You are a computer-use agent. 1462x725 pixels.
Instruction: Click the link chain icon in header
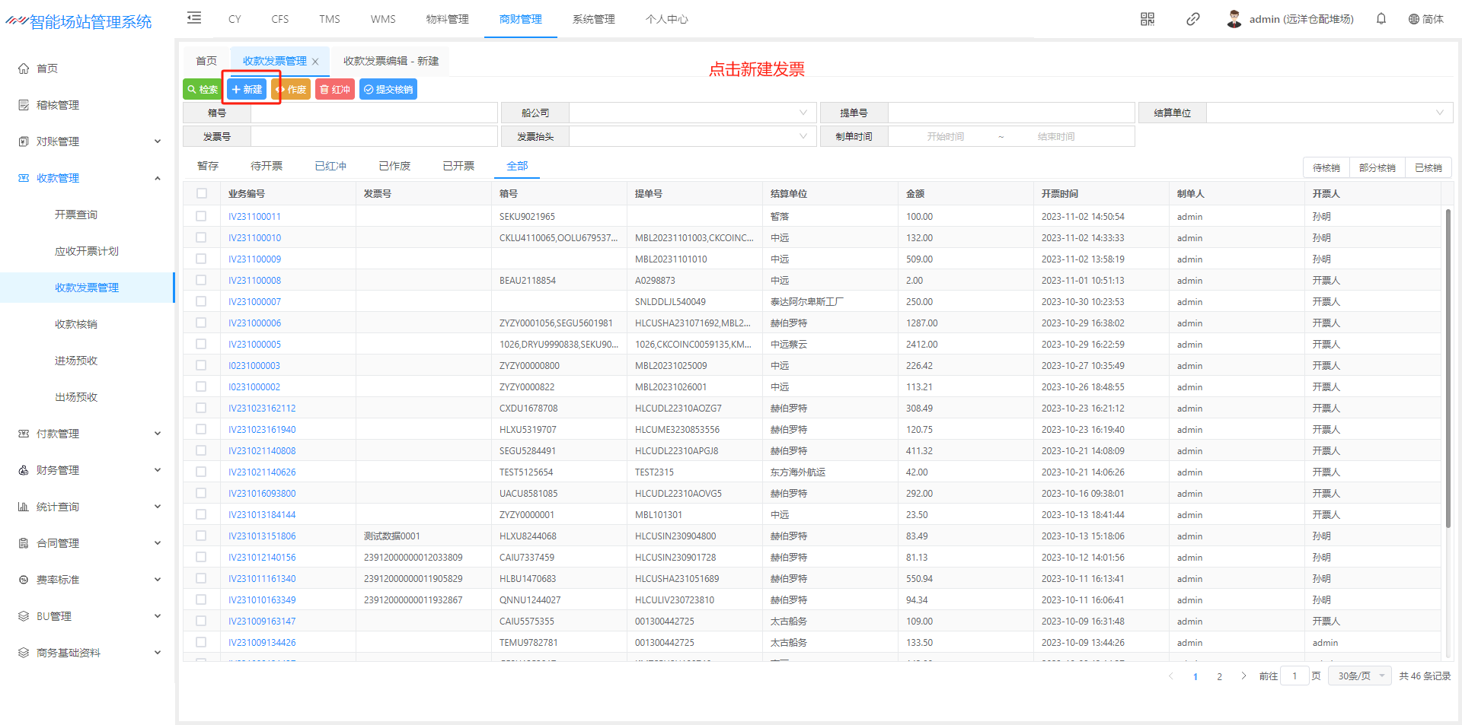1192,19
